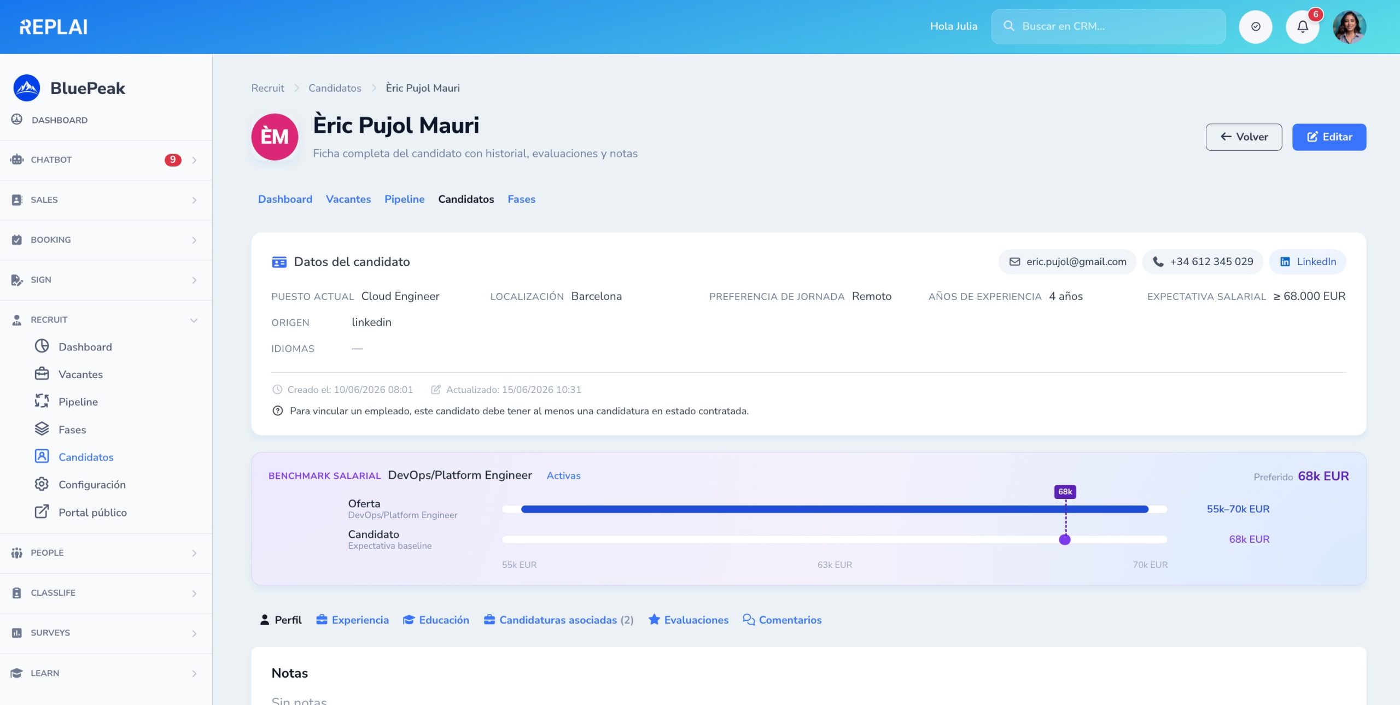The height and width of the screenshot is (705, 1400).
Task: Expand the People menu chevron
Action: (194, 553)
